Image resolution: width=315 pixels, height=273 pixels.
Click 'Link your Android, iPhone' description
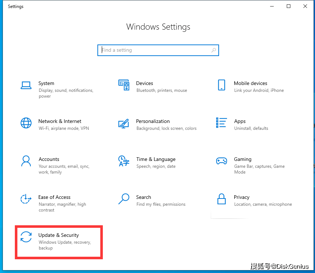point(259,90)
